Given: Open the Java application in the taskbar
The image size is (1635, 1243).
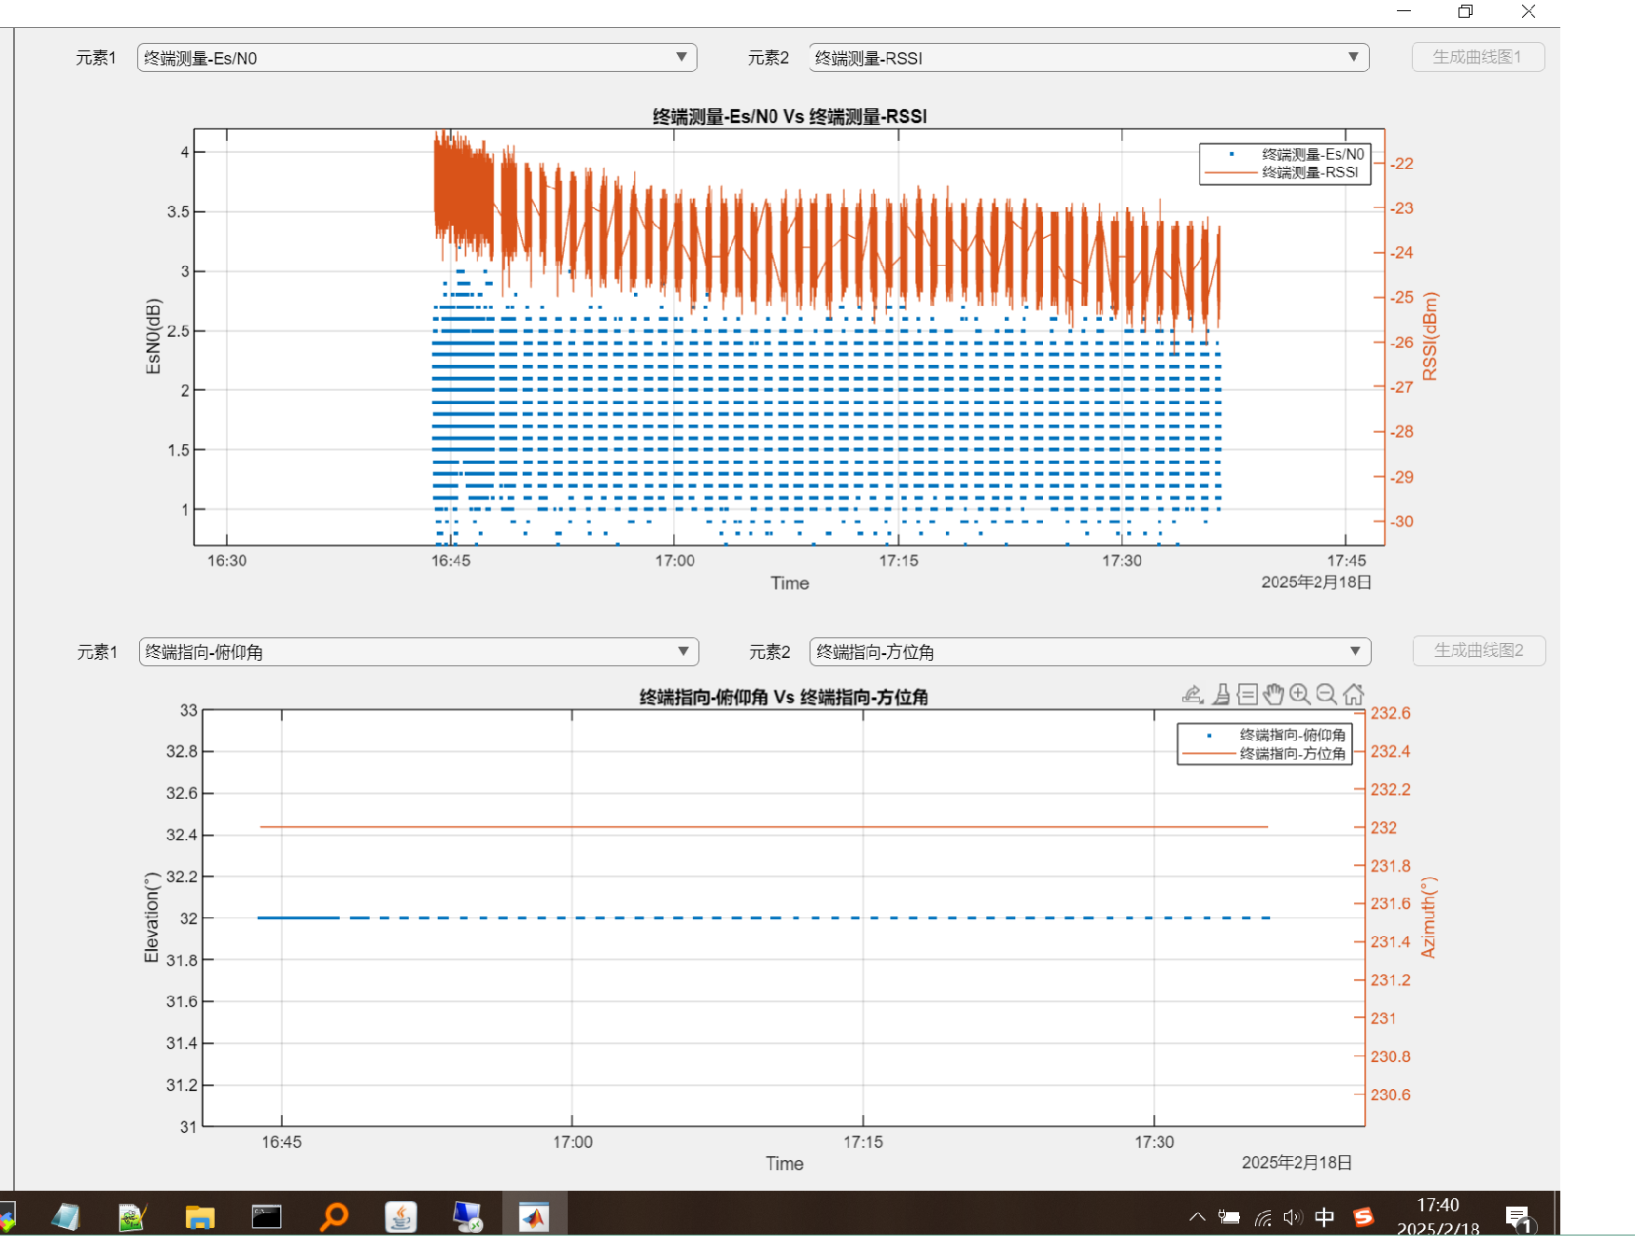Looking at the screenshot, I should pyautogui.click(x=401, y=1217).
